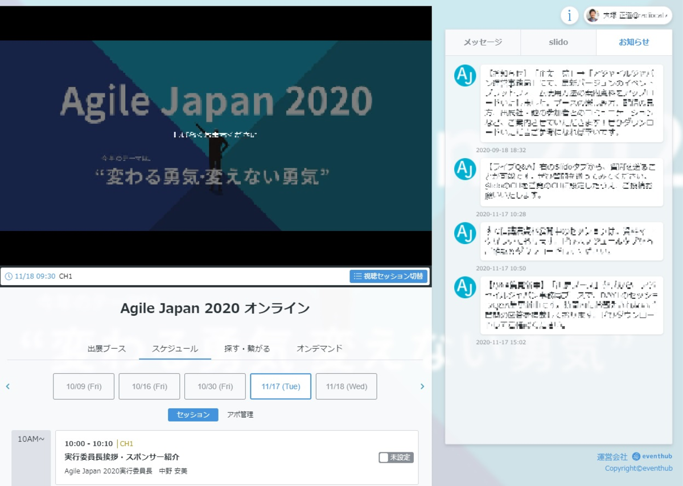Select the 10/30 (Fri) date
Viewport: 683px width, 486px height.
pyautogui.click(x=215, y=386)
